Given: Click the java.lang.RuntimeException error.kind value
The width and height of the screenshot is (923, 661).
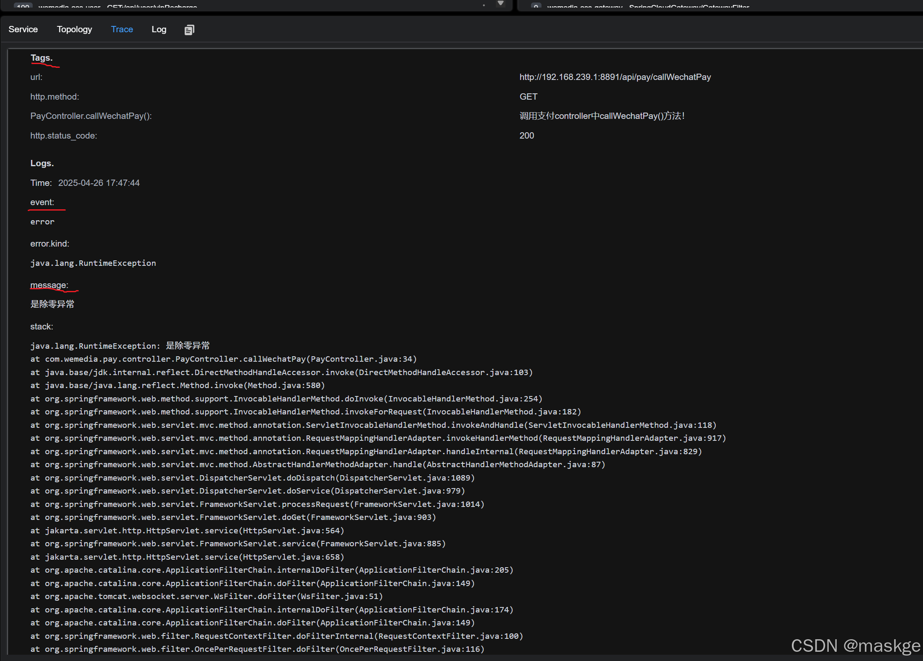Looking at the screenshot, I should pyautogui.click(x=93, y=263).
